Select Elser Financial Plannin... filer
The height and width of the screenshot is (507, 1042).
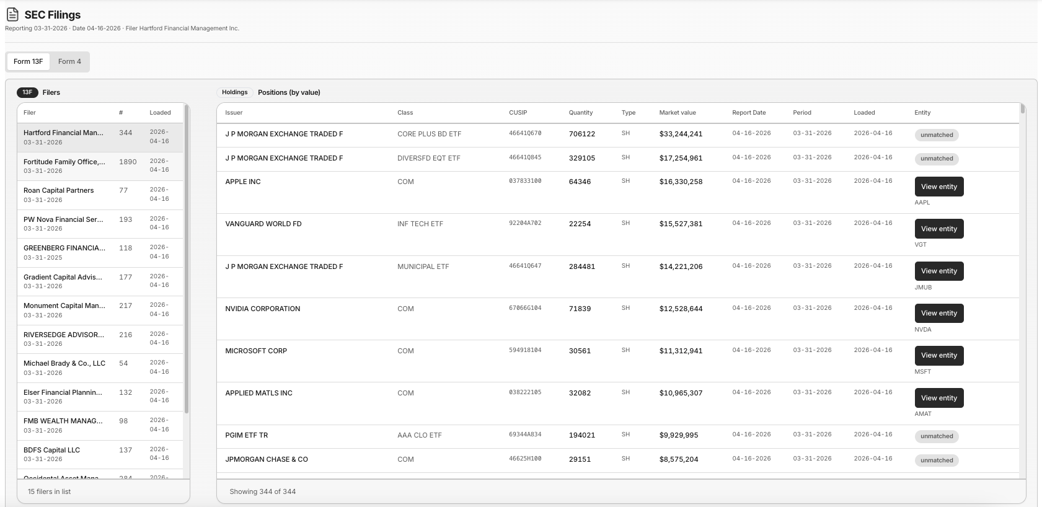[100, 397]
